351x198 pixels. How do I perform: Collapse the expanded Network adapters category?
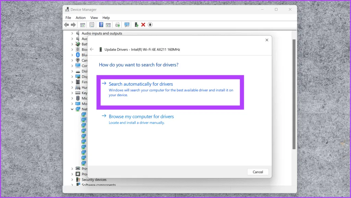click(72, 109)
